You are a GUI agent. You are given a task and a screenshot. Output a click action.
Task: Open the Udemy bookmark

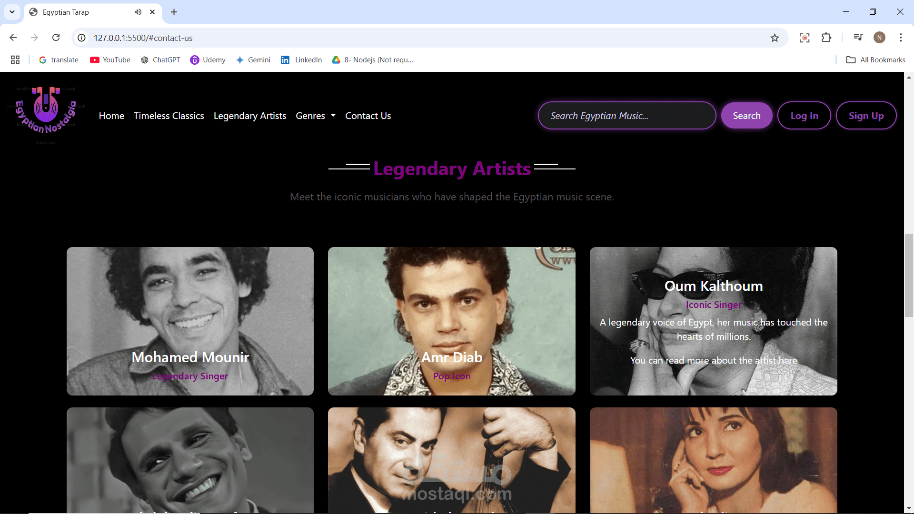pos(208,59)
